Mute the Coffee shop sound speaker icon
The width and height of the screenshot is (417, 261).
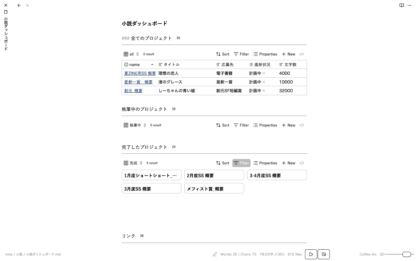coord(382,254)
